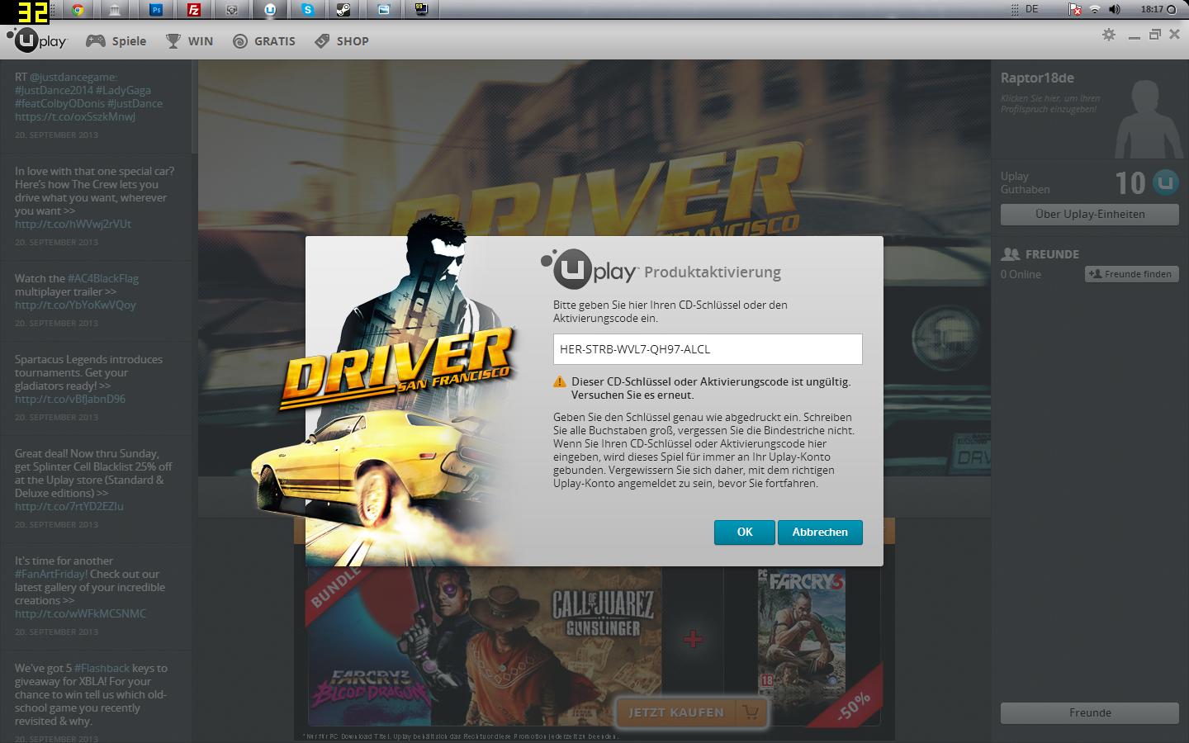Open the wWFkMCSNMC gallery link
Viewport: 1189px width, 743px height.
pyautogui.click(x=80, y=613)
